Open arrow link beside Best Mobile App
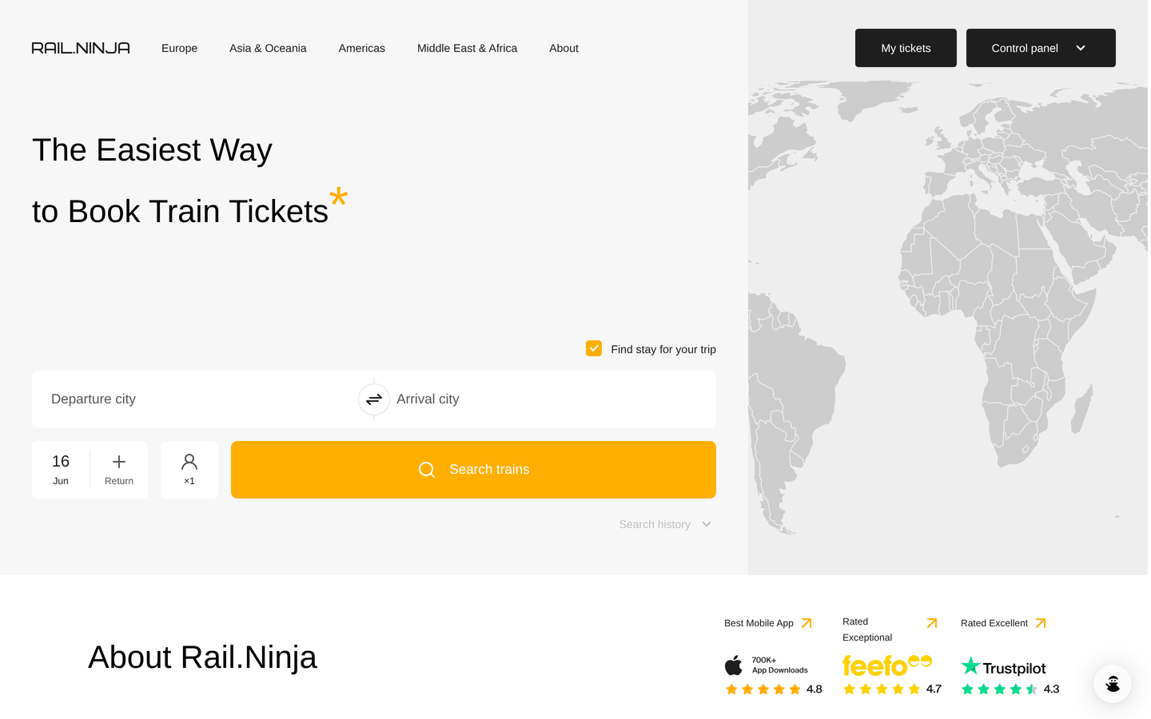Screen dimensions: 1151x719 click(x=806, y=623)
